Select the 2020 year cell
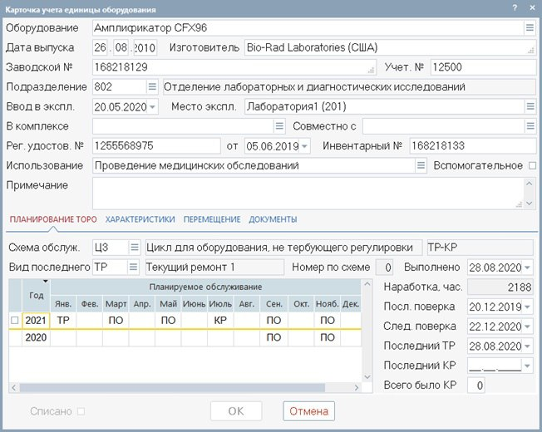 tap(37, 337)
